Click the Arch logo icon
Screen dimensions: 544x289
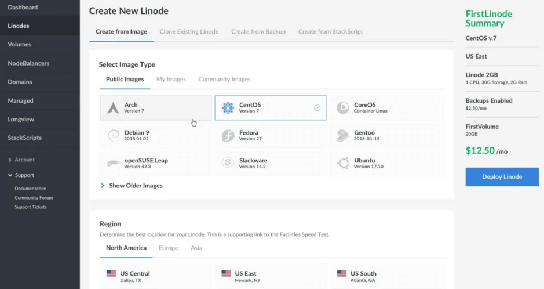[x=113, y=108]
